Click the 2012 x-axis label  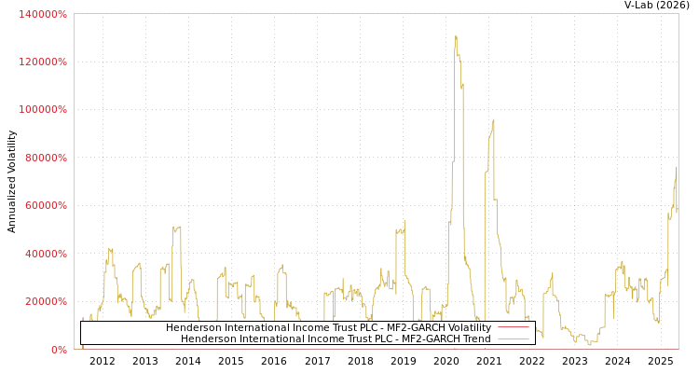tap(103, 361)
